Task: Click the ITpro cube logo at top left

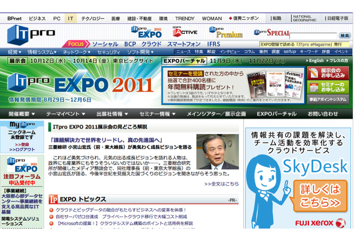Action: pos(31,35)
